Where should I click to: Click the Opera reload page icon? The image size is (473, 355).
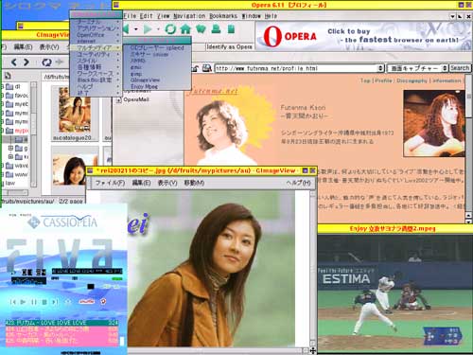(x=170, y=29)
